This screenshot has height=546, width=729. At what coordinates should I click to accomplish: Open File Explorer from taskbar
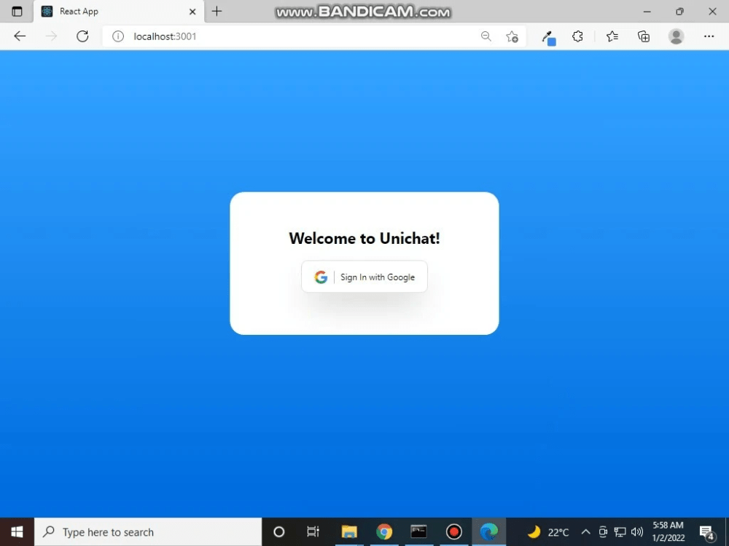[x=349, y=531]
